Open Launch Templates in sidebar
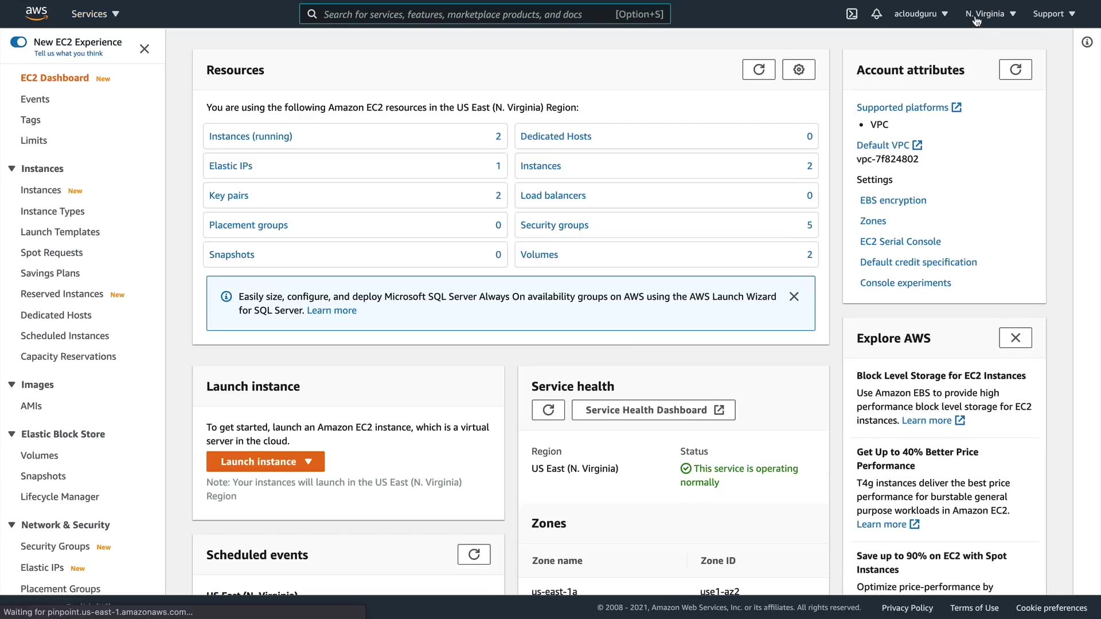 tap(60, 232)
